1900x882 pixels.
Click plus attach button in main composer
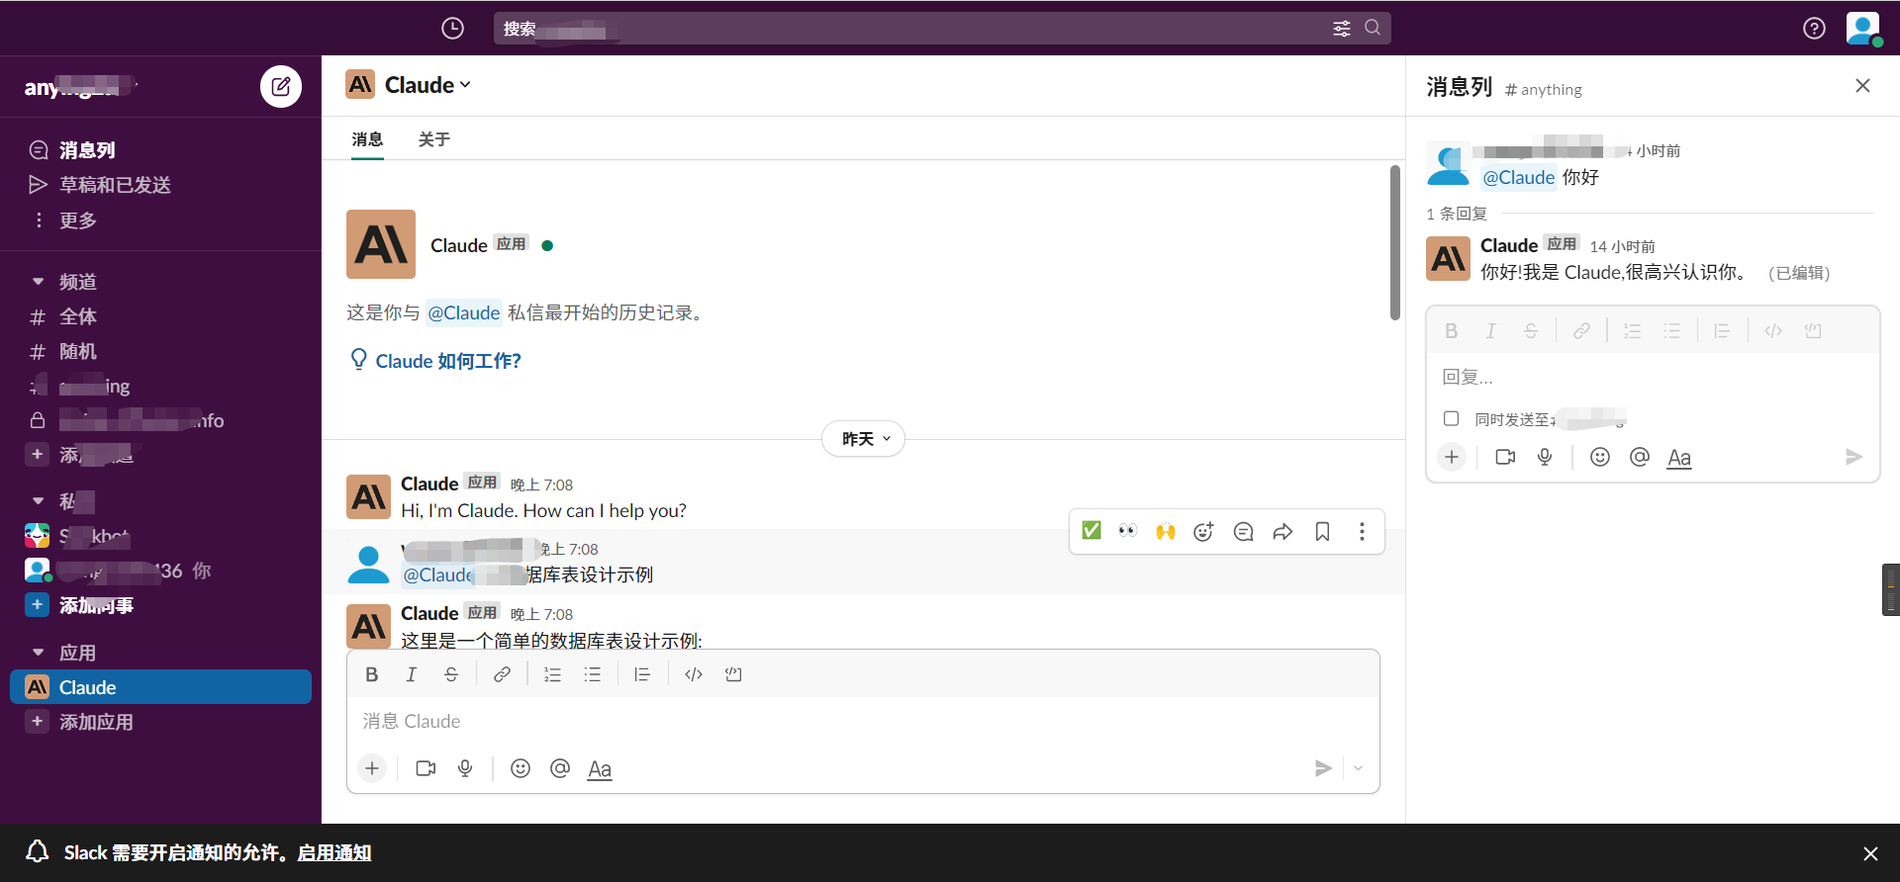[x=372, y=768]
